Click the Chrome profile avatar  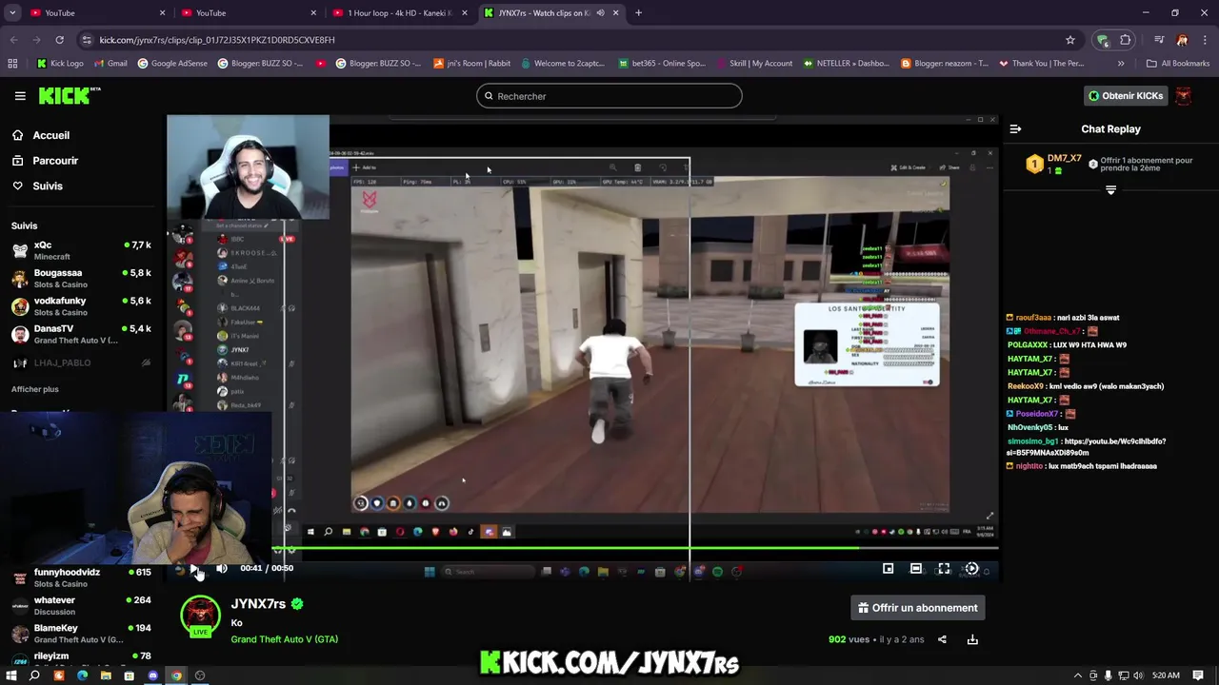coord(1182,40)
